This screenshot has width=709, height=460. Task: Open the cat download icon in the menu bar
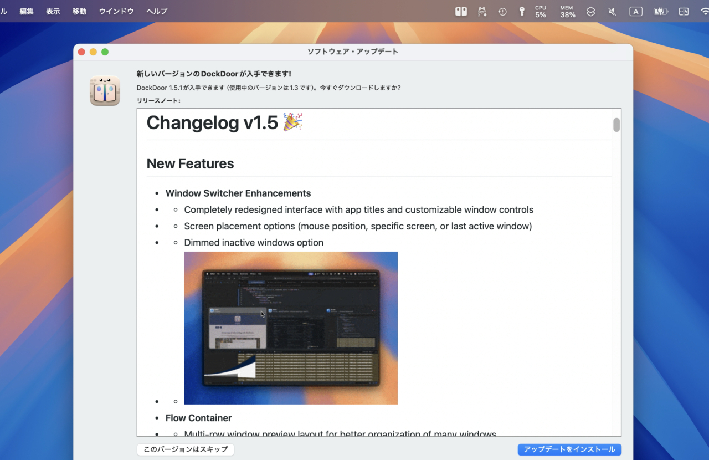coord(482,11)
